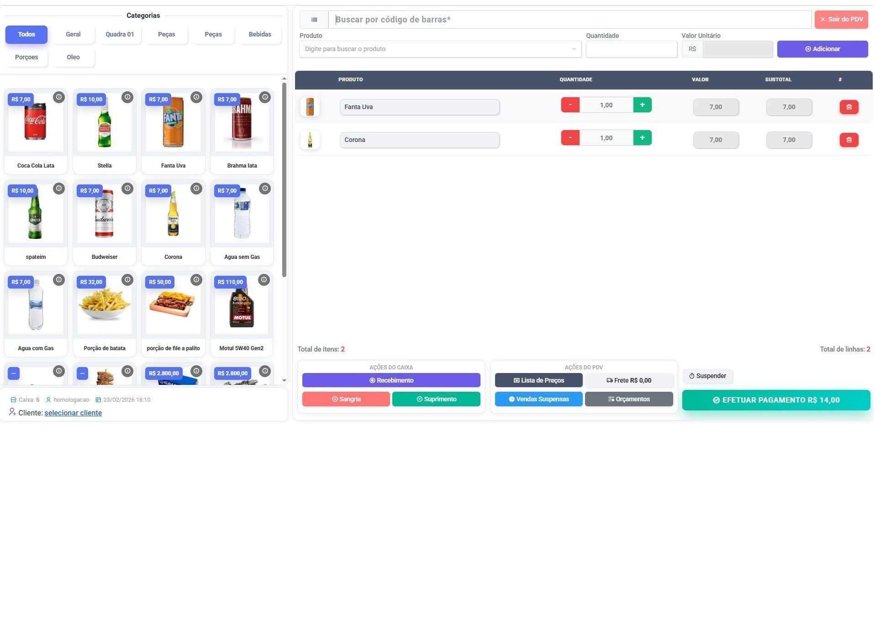Click info icon on Porção de batata card
The width and height of the screenshot is (875, 620).
pyautogui.click(x=127, y=280)
